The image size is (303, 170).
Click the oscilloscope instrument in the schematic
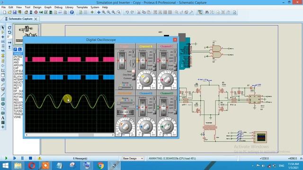260,137
